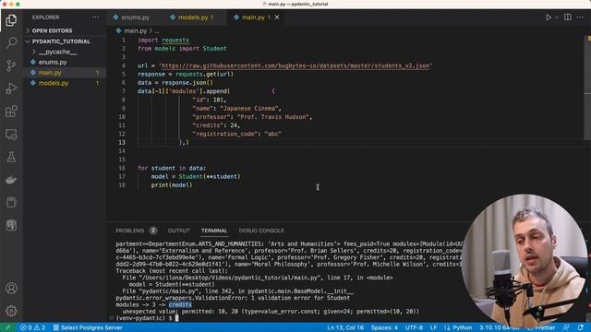Open the GitHub dataset URL in code
Viewport: 591px width, 332px height.
tap(295, 65)
